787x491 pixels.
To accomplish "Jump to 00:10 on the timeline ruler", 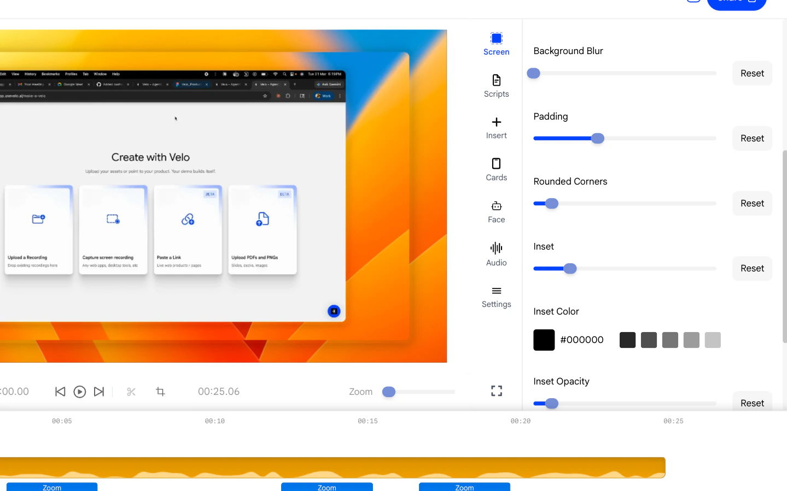I will (215, 421).
